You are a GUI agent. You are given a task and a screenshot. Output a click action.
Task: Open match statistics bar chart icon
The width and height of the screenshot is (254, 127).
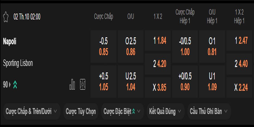[x=72, y=84]
